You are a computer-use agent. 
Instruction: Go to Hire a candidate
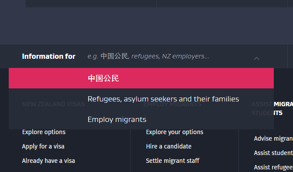point(169,146)
